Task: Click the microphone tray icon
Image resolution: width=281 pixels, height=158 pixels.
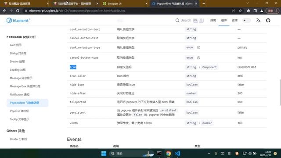Action: click(x=216, y=154)
